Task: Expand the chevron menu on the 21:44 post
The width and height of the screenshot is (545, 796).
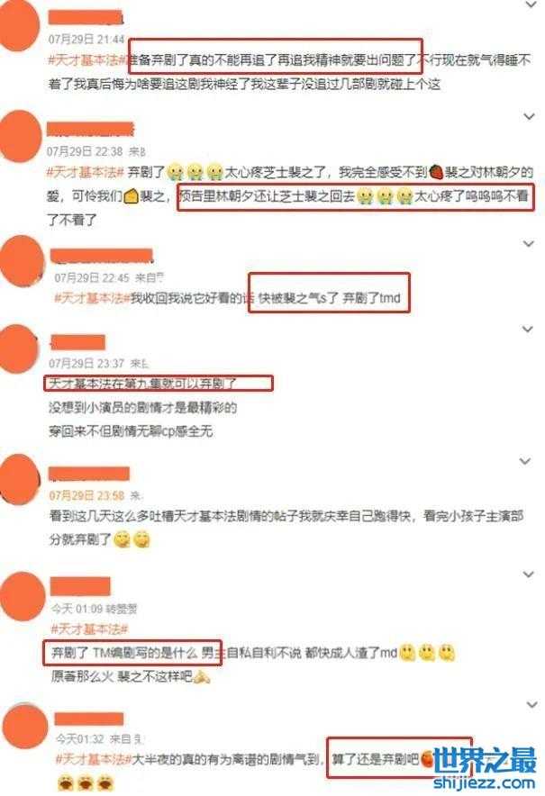Action: click(531, 5)
